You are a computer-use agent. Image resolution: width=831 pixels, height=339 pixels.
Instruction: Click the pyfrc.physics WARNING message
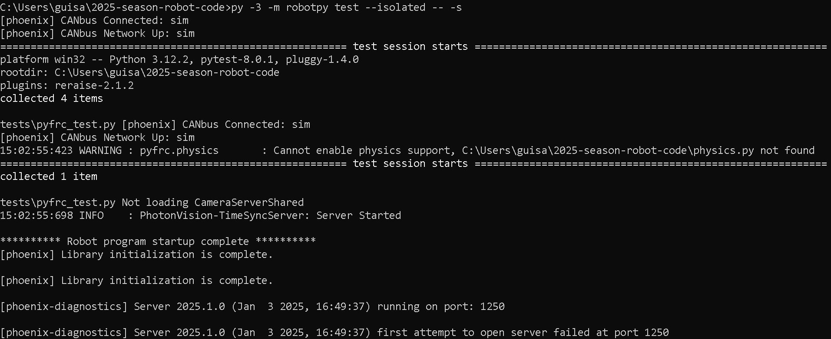(407, 150)
